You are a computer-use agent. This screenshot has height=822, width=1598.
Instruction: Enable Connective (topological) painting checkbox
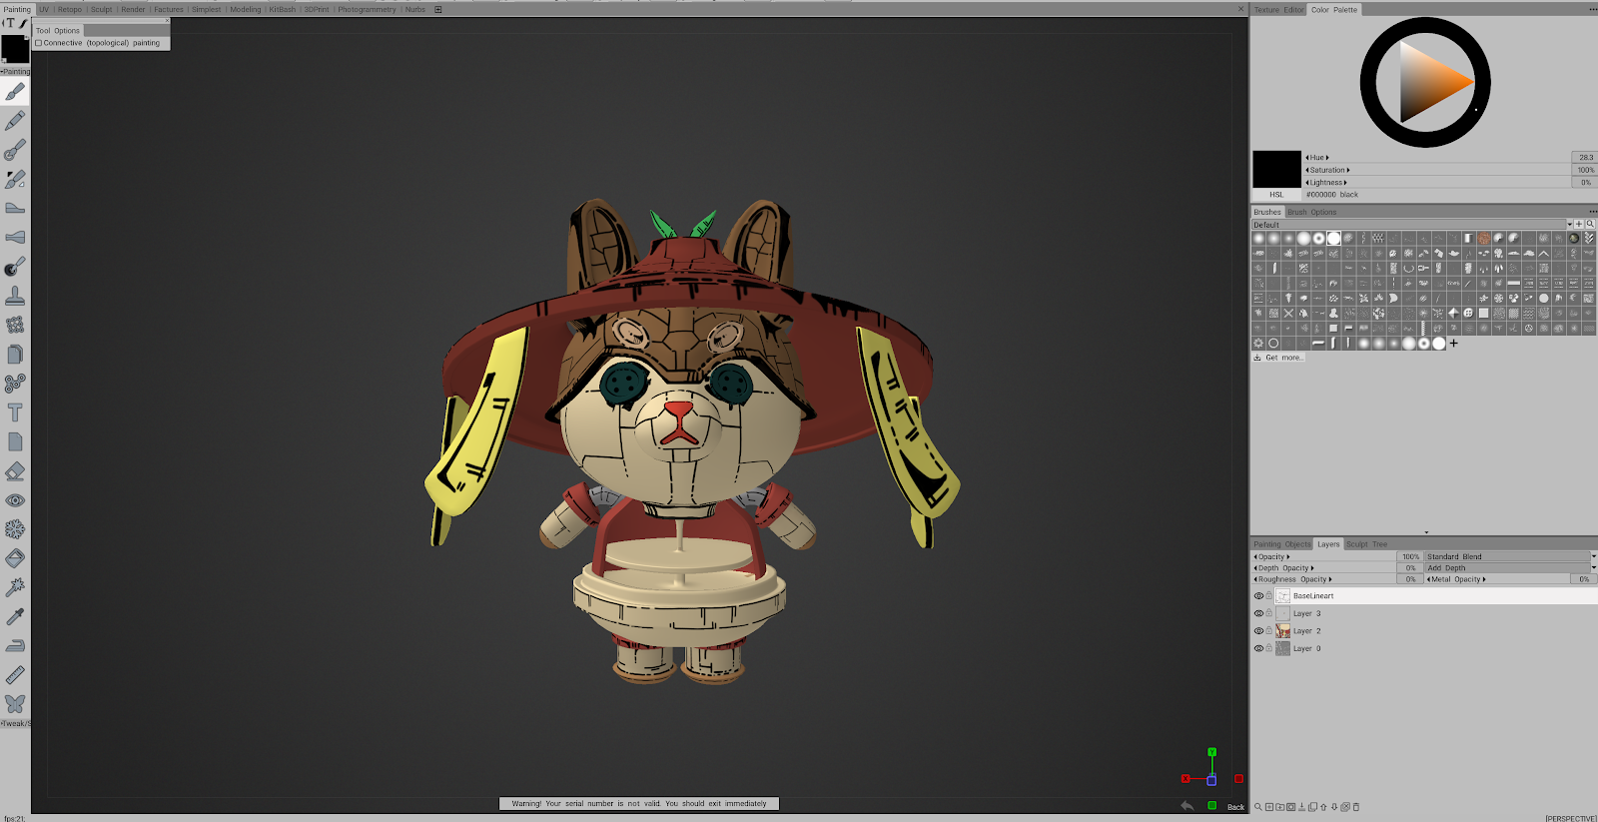coord(39,43)
